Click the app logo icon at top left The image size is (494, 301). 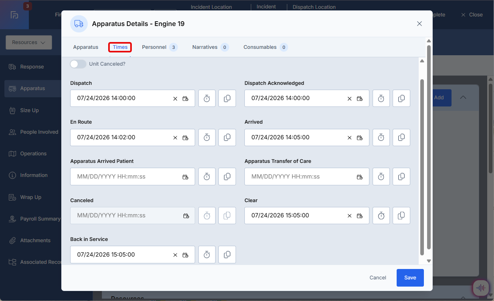click(14, 15)
